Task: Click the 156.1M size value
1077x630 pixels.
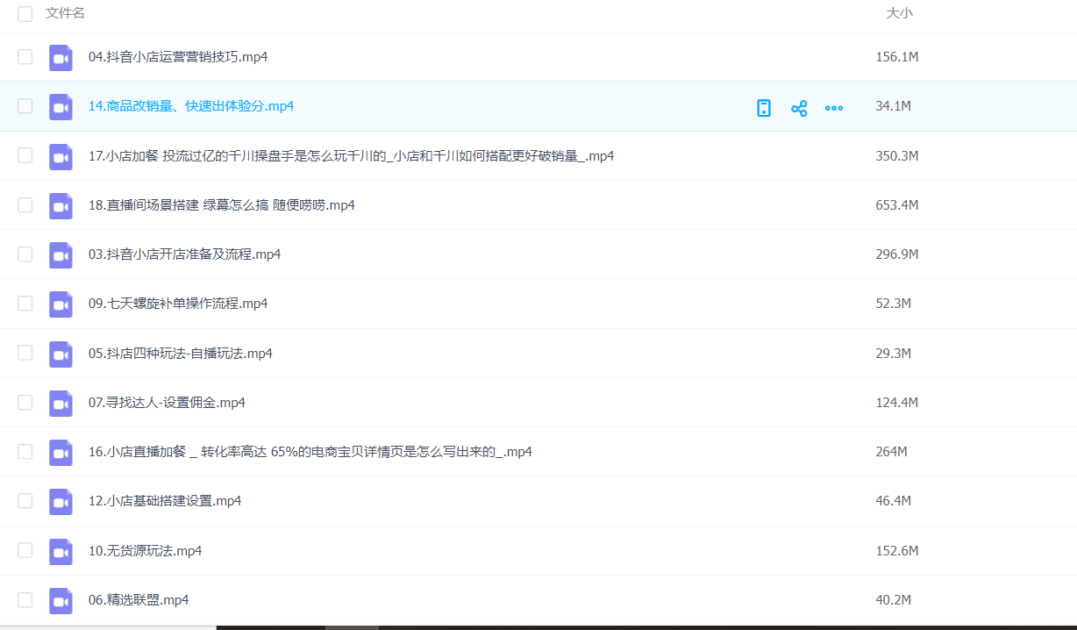Action: [x=897, y=57]
